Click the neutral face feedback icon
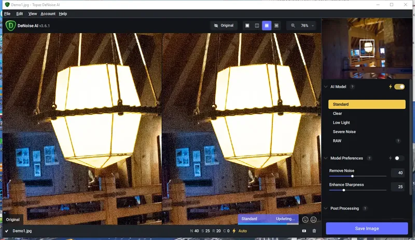 [x=314, y=220]
